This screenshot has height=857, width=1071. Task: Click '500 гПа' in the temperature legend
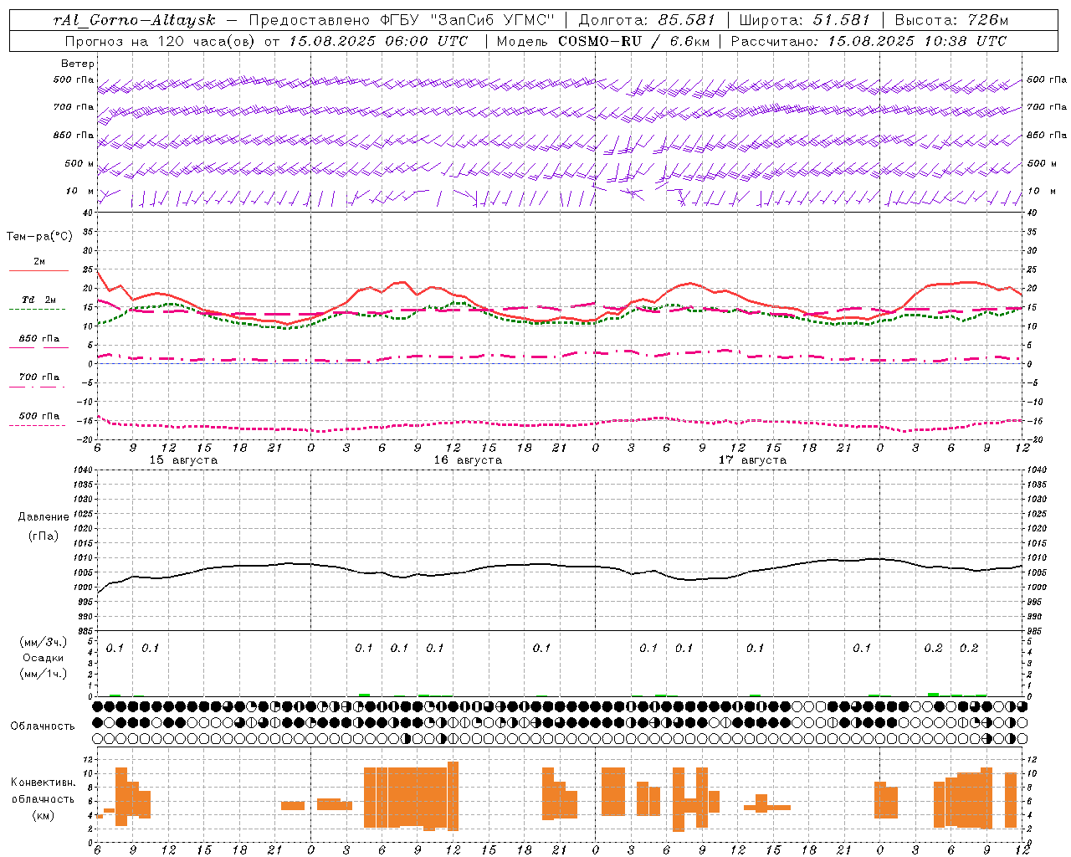pos(39,416)
